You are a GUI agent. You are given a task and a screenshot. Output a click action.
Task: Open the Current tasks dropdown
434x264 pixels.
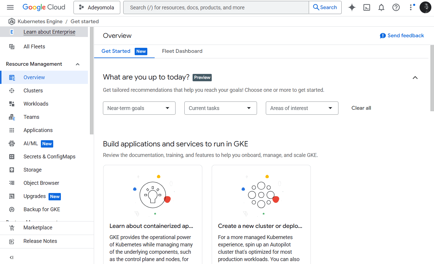221,108
